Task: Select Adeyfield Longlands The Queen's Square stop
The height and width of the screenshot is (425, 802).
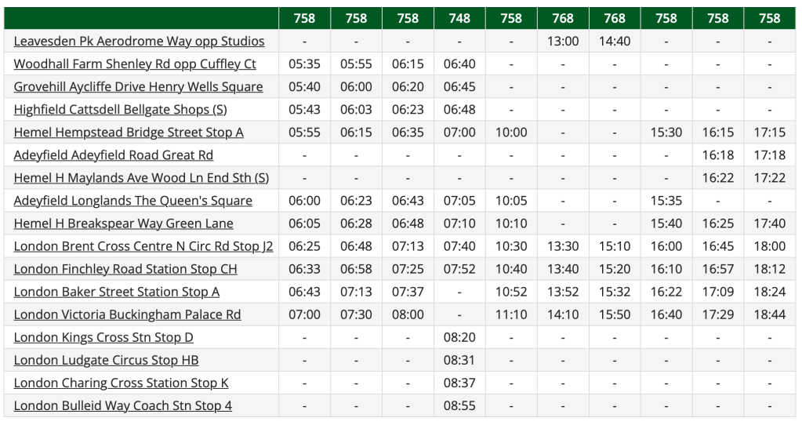Action: click(x=133, y=201)
